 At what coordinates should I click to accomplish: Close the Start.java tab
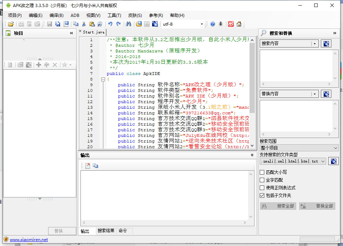pos(80,31)
